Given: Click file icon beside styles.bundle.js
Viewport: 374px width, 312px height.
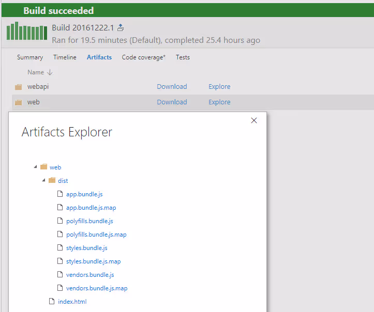Looking at the screenshot, I should (60, 247).
